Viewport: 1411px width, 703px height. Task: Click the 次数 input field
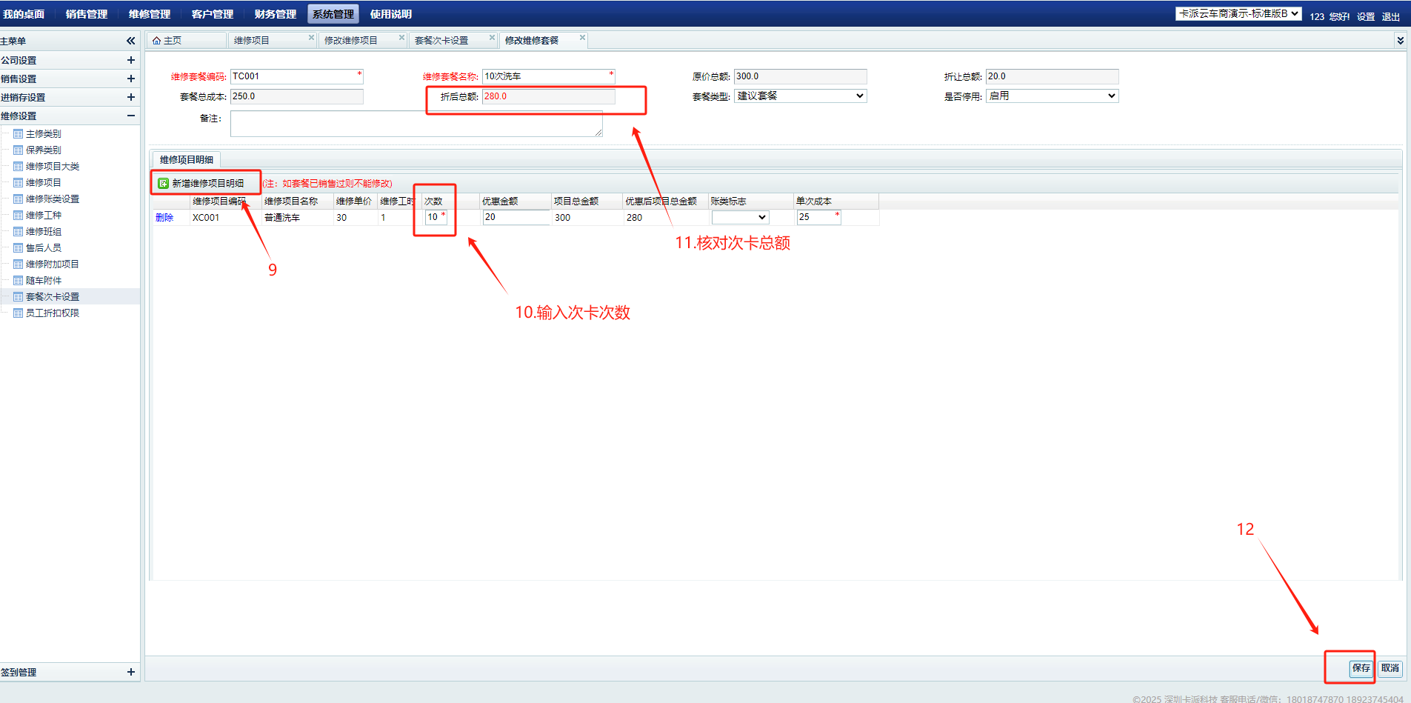pos(433,217)
